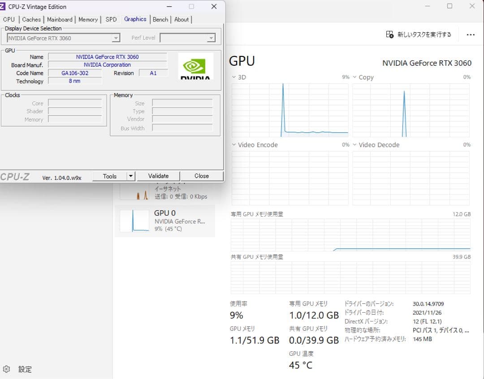Click the CPU-Z title bar app icon

click(3, 7)
